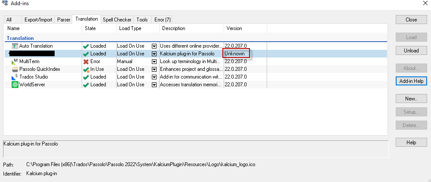Sort by the Load Type column header
This screenshot has height=182, width=431.
click(x=138, y=28)
